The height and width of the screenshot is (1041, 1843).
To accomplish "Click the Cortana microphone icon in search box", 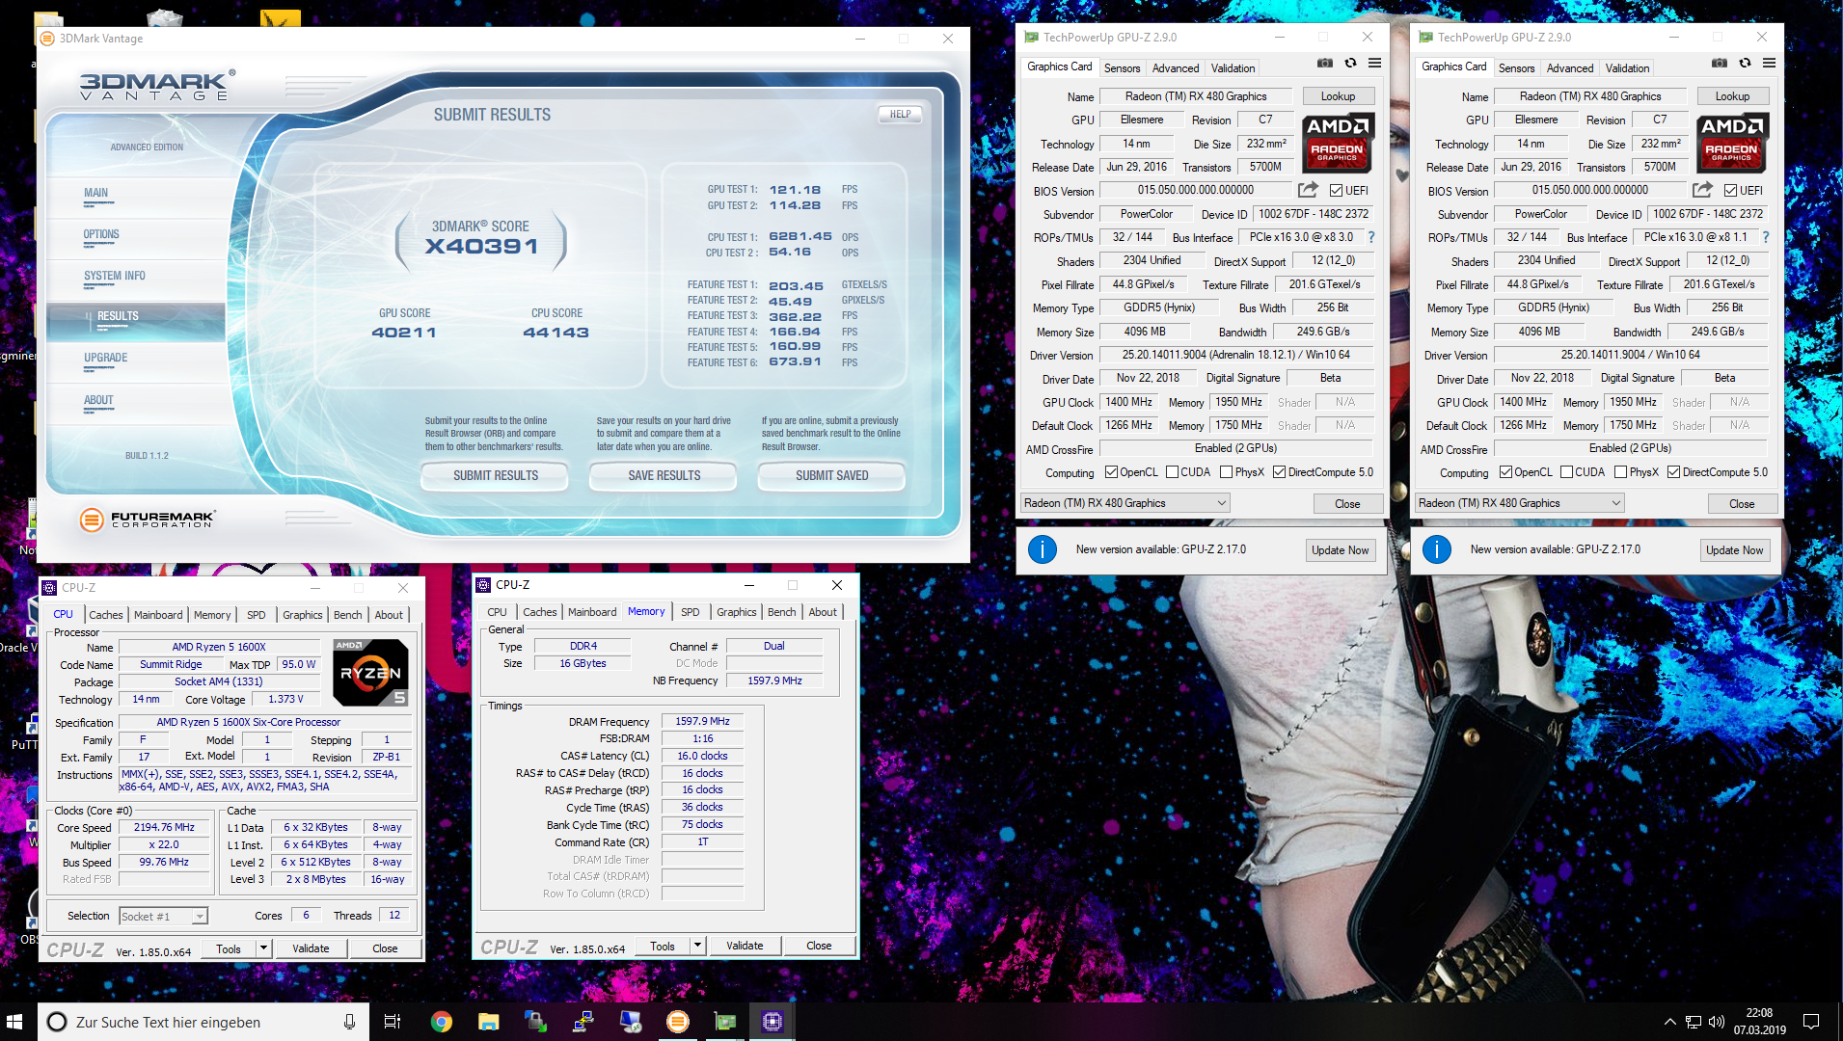I will point(349,1022).
